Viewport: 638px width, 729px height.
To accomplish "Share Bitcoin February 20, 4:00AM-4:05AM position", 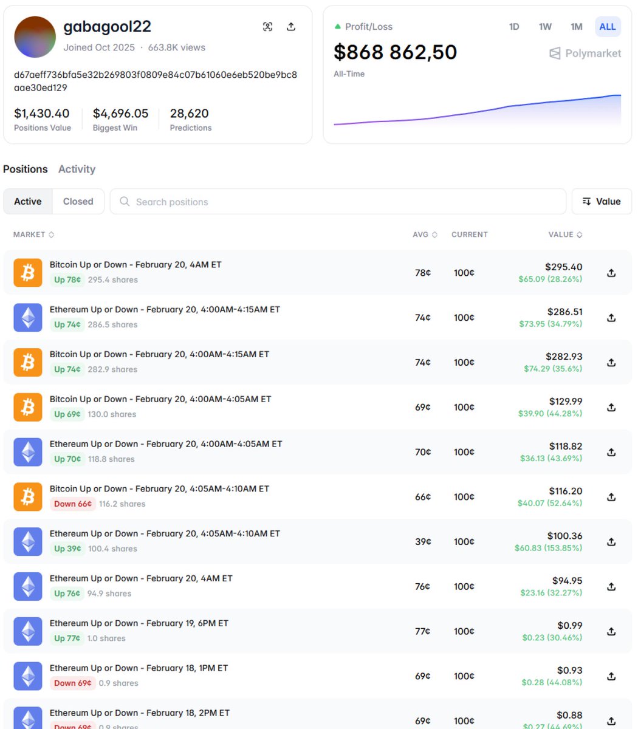I will coord(611,407).
